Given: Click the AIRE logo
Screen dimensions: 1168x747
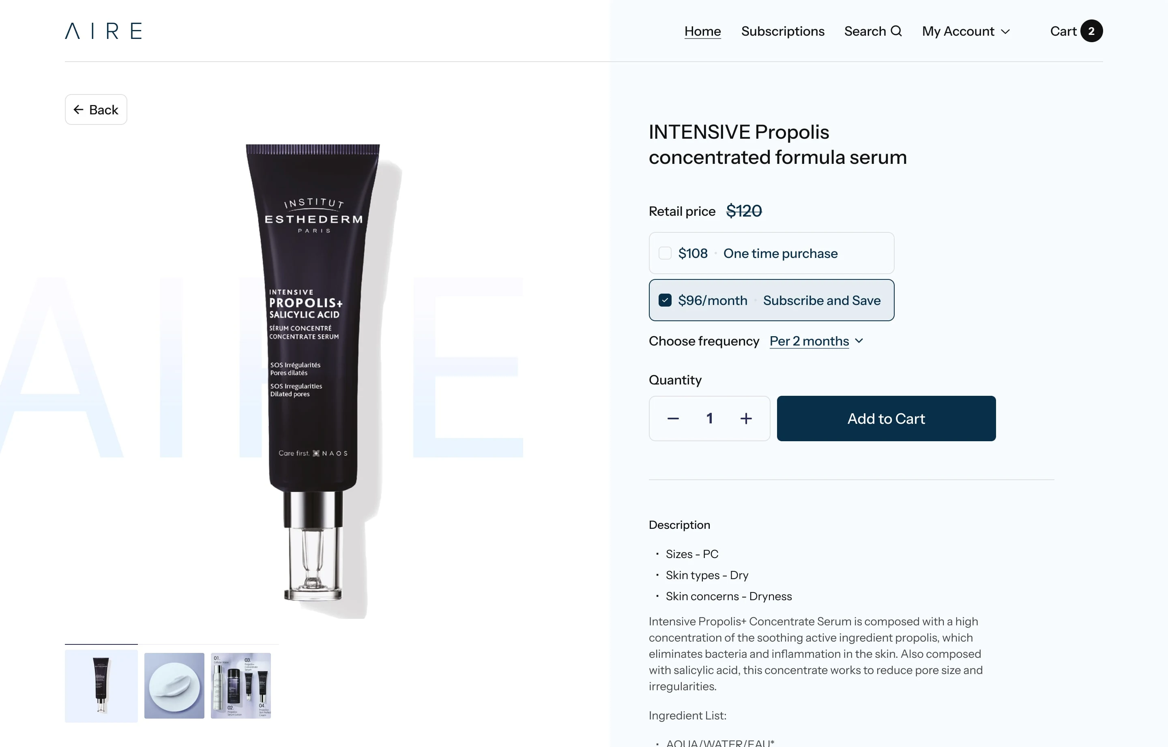Looking at the screenshot, I should [x=103, y=30].
